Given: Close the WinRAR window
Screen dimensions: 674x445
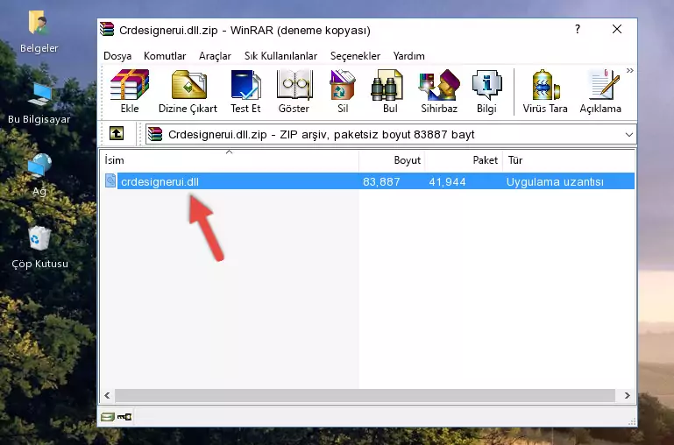Looking at the screenshot, I should pyautogui.click(x=617, y=29).
